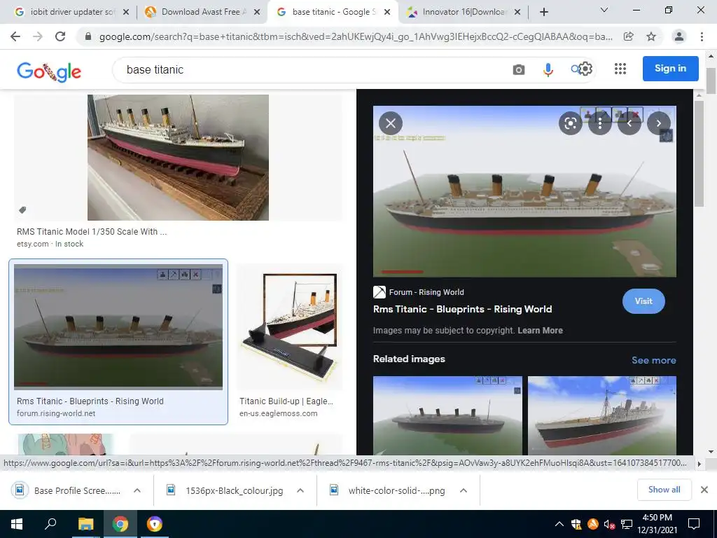Click the address bar URL

[356, 36]
